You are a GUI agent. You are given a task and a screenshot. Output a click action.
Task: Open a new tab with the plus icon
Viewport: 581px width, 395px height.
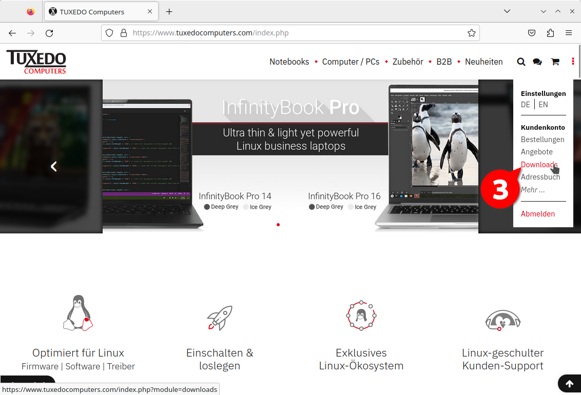click(x=169, y=11)
